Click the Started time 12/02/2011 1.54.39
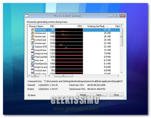Viewport: 151px width, 118px height. click(48, 85)
